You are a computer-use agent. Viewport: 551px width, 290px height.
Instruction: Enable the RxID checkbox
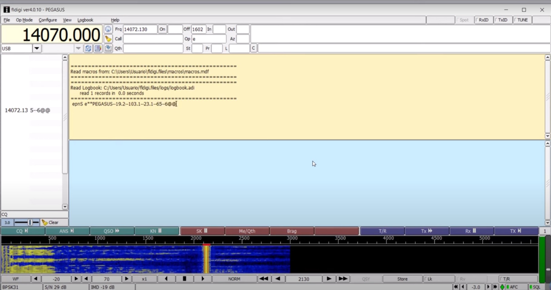tap(483, 20)
